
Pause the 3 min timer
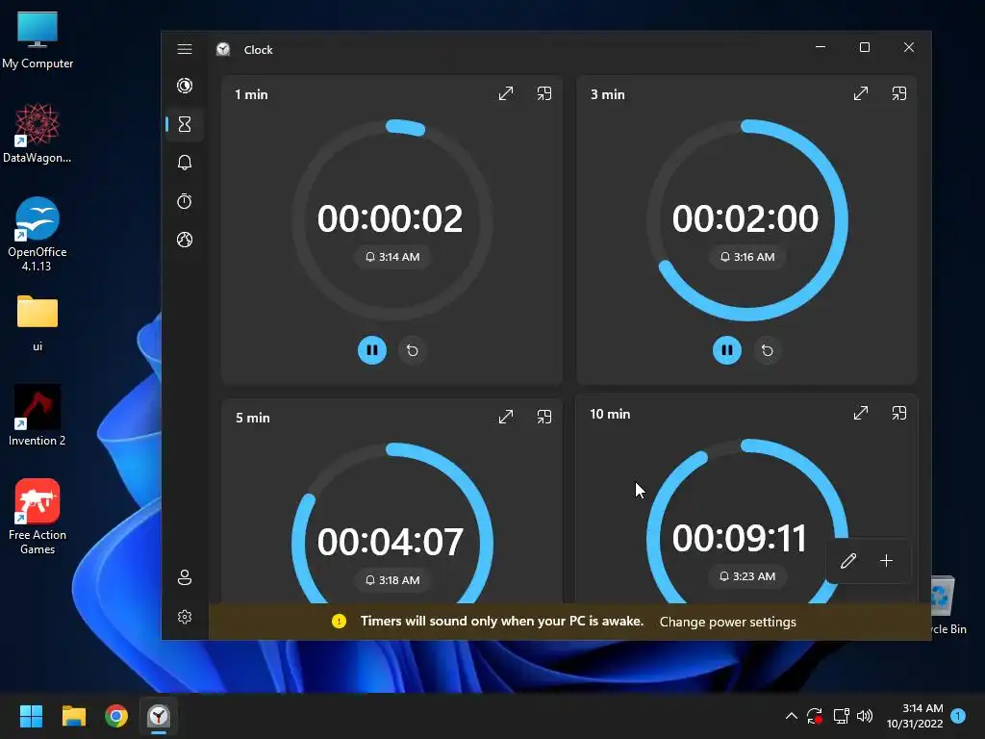coord(727,350)
